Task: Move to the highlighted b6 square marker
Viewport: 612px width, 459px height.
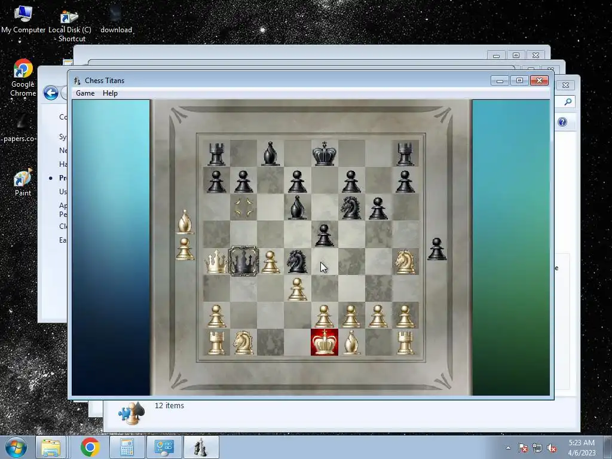Action: pyautogui.click(x=243, y=207)
